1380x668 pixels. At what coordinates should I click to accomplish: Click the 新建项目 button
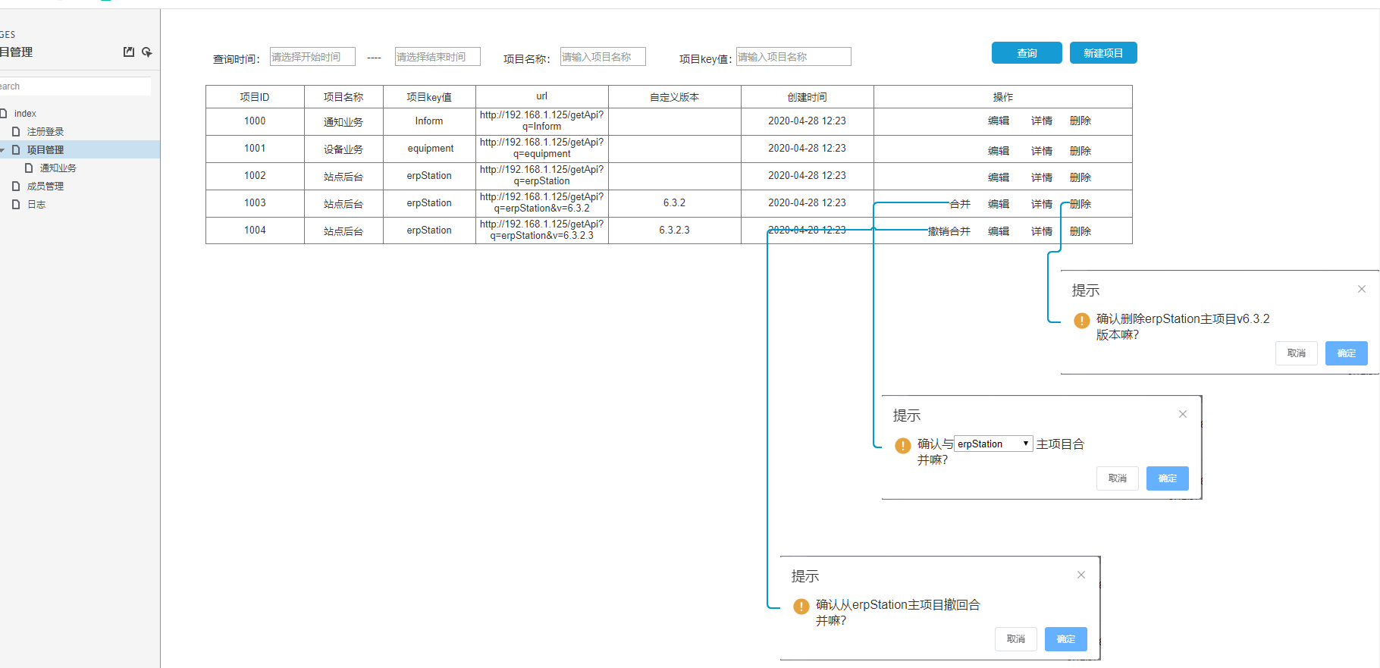(x=1103, y=53)
